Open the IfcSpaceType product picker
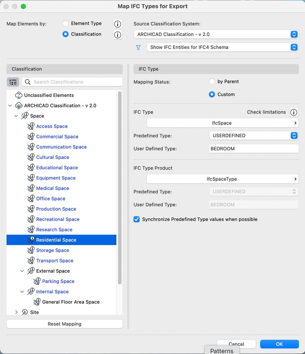Viewport: 305px width, 354px height. tap(223, 179)
